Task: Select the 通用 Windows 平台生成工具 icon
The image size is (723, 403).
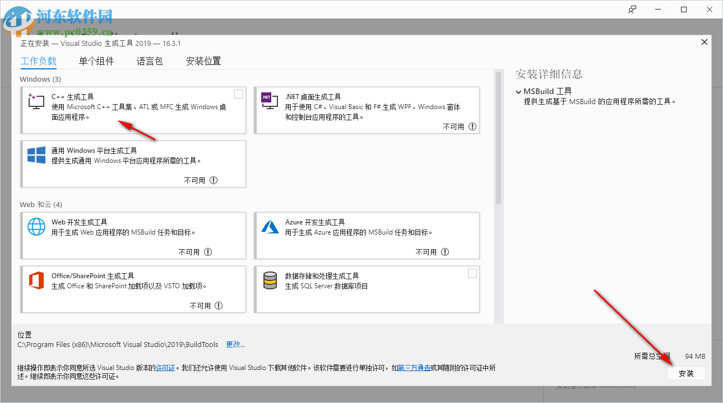Action: click(36, 155)
